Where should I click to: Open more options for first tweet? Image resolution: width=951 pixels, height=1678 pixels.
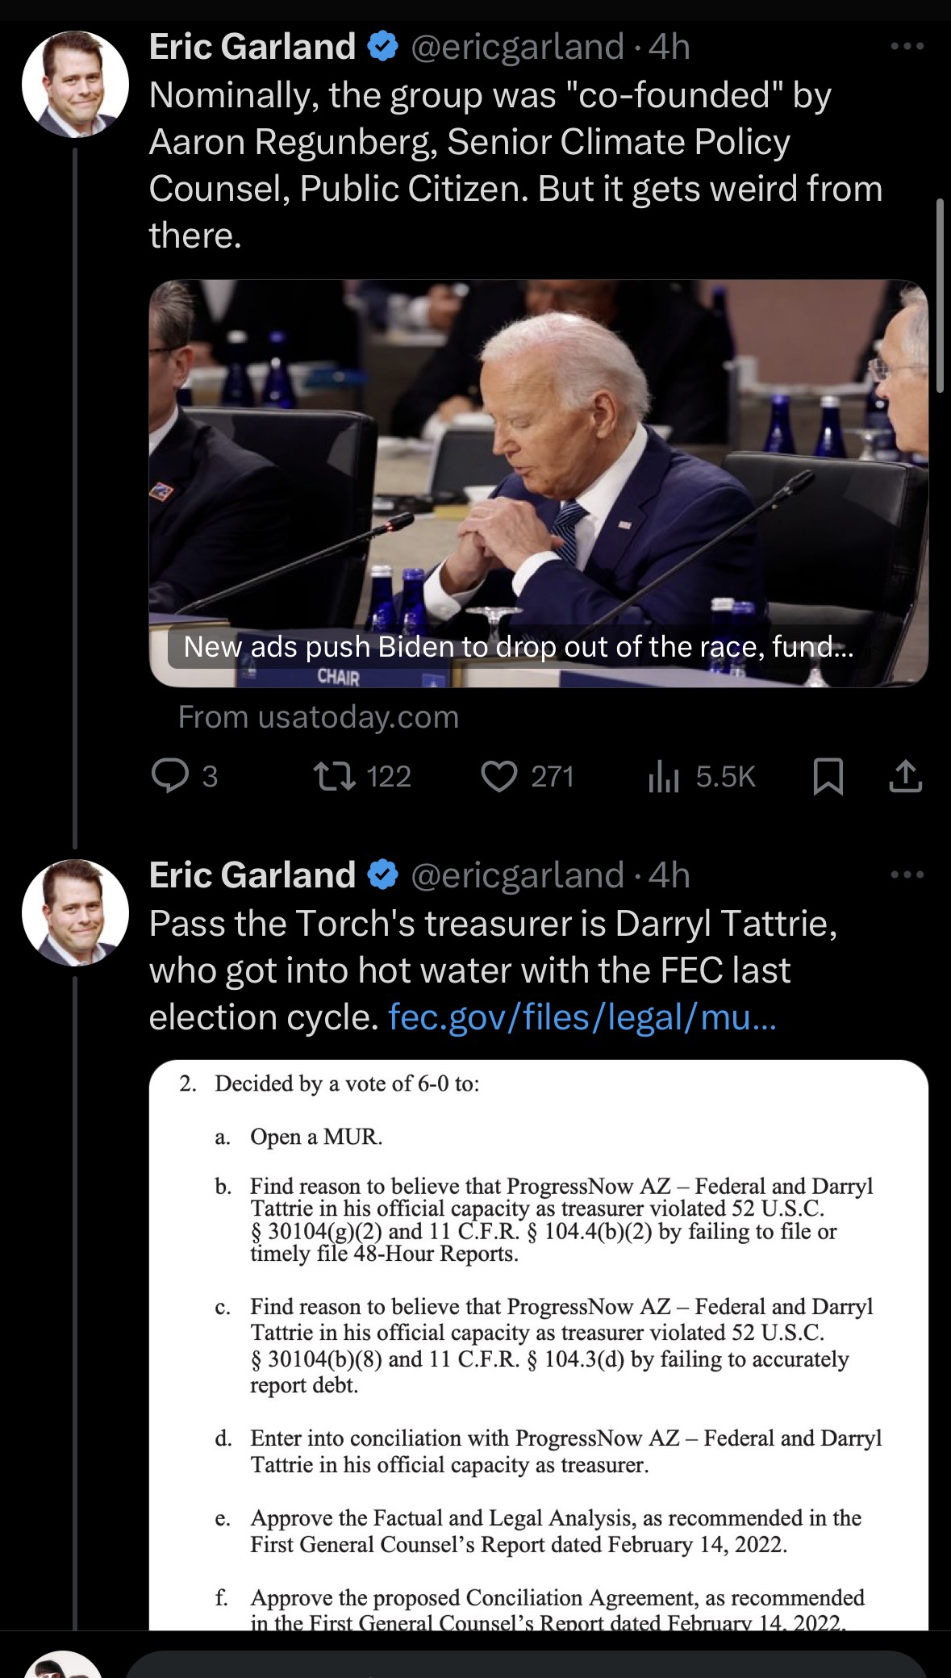(x=907, y=47)
